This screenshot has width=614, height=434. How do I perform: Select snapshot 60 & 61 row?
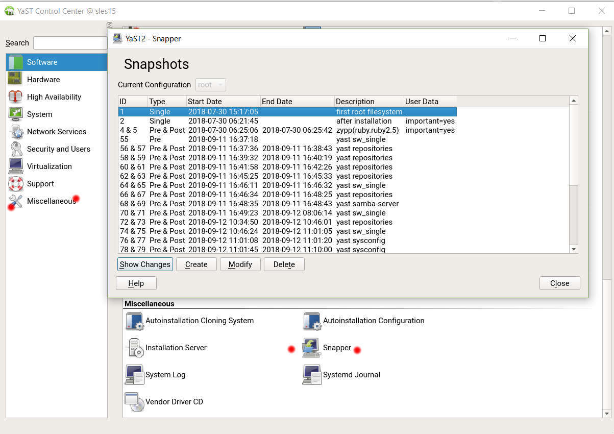(287, 167)
